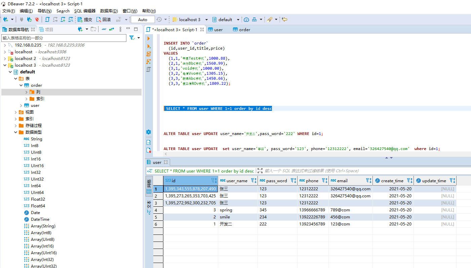Click the Execute SQL script icon in editor sidebar
The width and height of the screenshot is (471, 268).
click(x=149, y=54)
